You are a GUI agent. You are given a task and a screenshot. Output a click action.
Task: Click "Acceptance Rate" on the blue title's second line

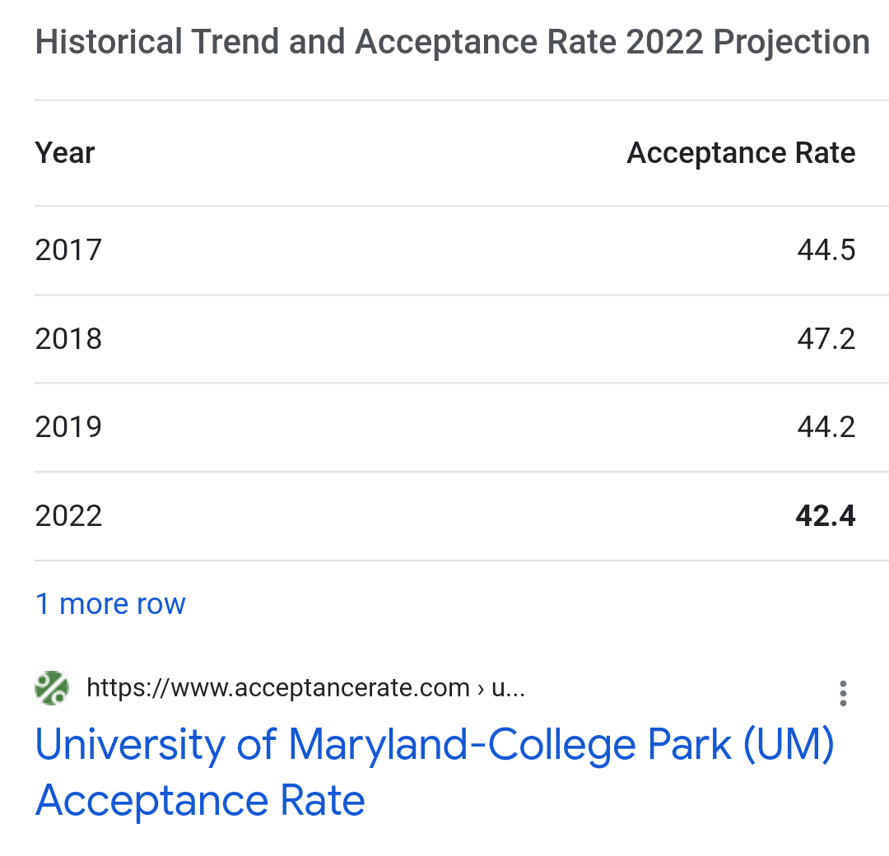click(200, 800)
